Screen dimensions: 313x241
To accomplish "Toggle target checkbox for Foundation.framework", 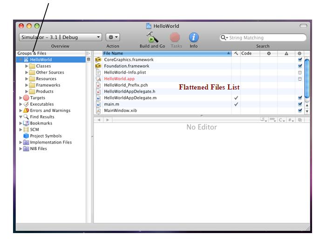I will 300,66.
